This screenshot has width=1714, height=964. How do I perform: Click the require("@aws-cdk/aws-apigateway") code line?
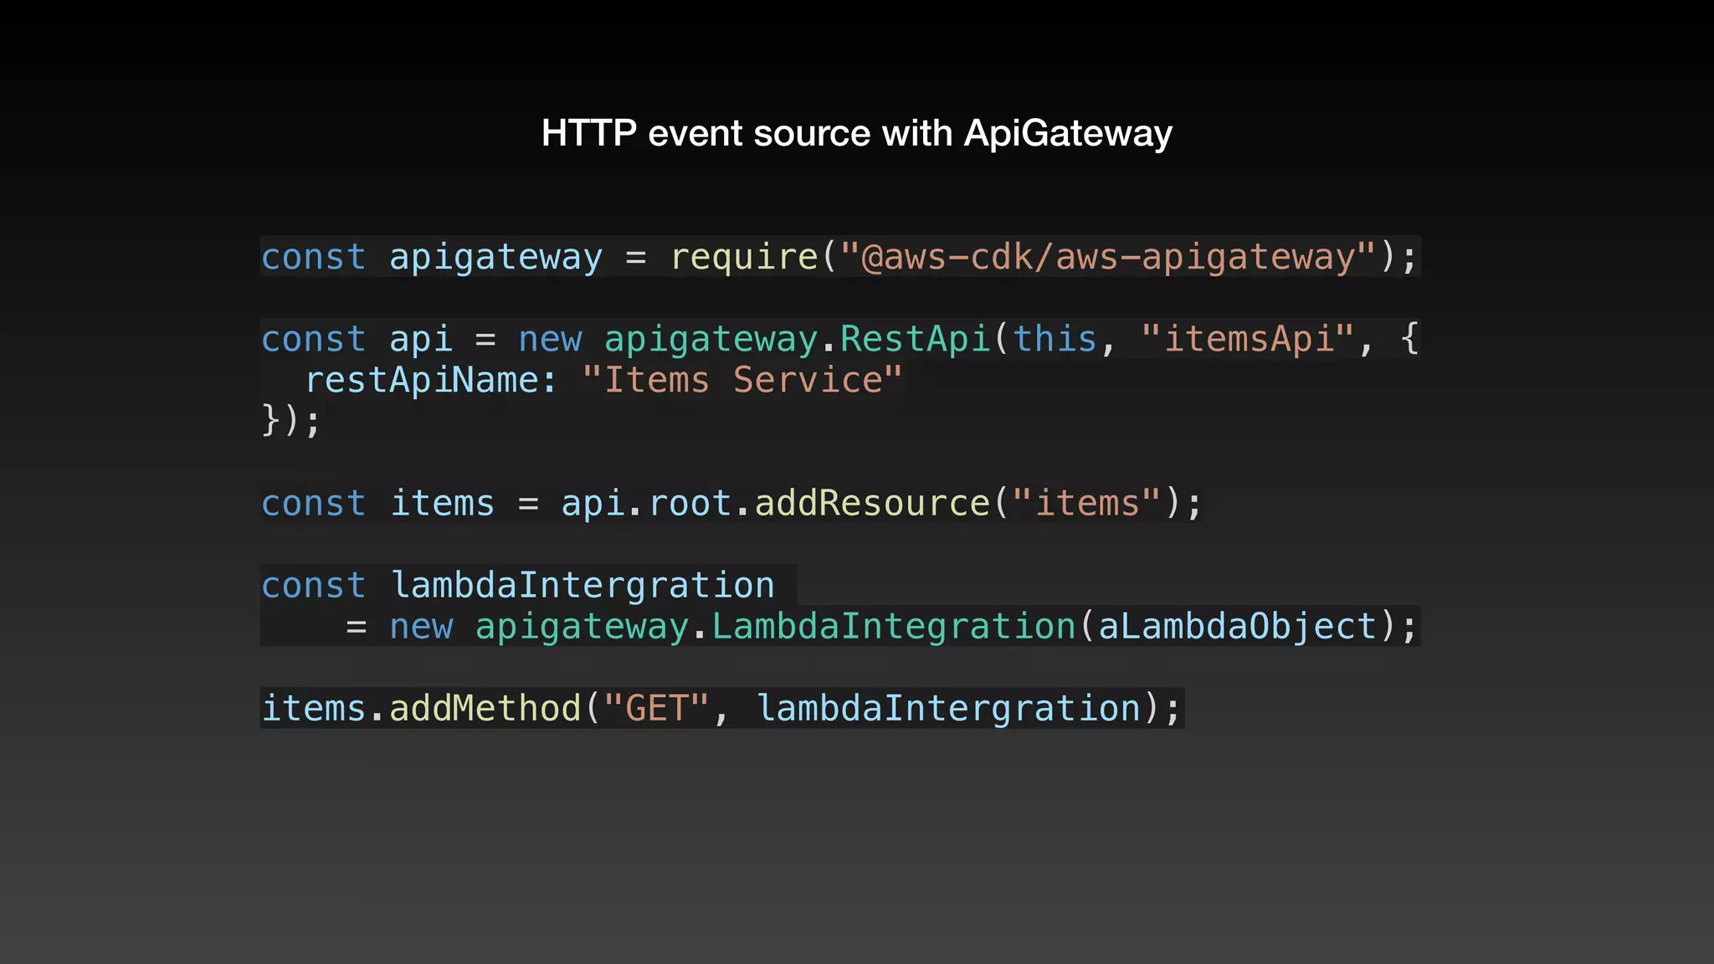pyautogui.click(x=840, y=256)
